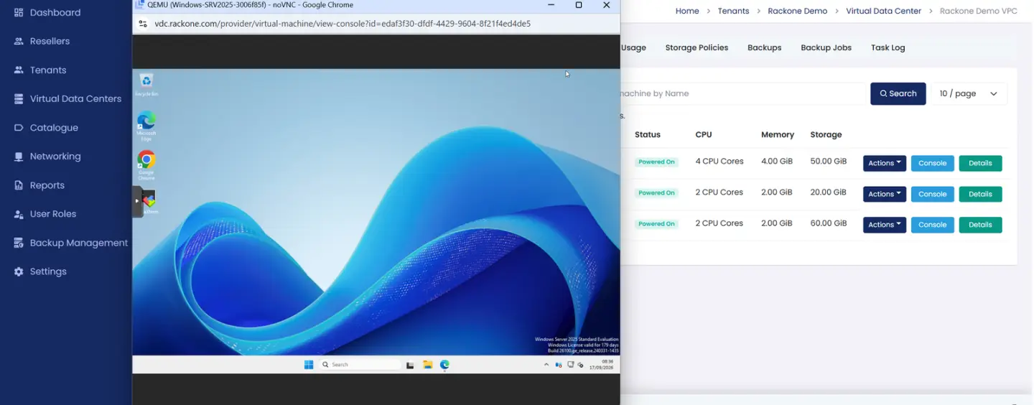
Task: Click the Search button
Action: [898, 93]
